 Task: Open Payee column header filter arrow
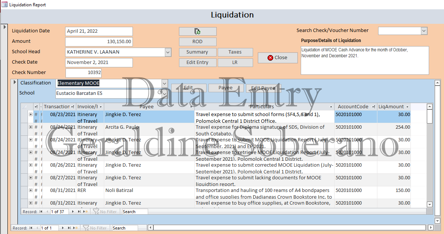191,107
